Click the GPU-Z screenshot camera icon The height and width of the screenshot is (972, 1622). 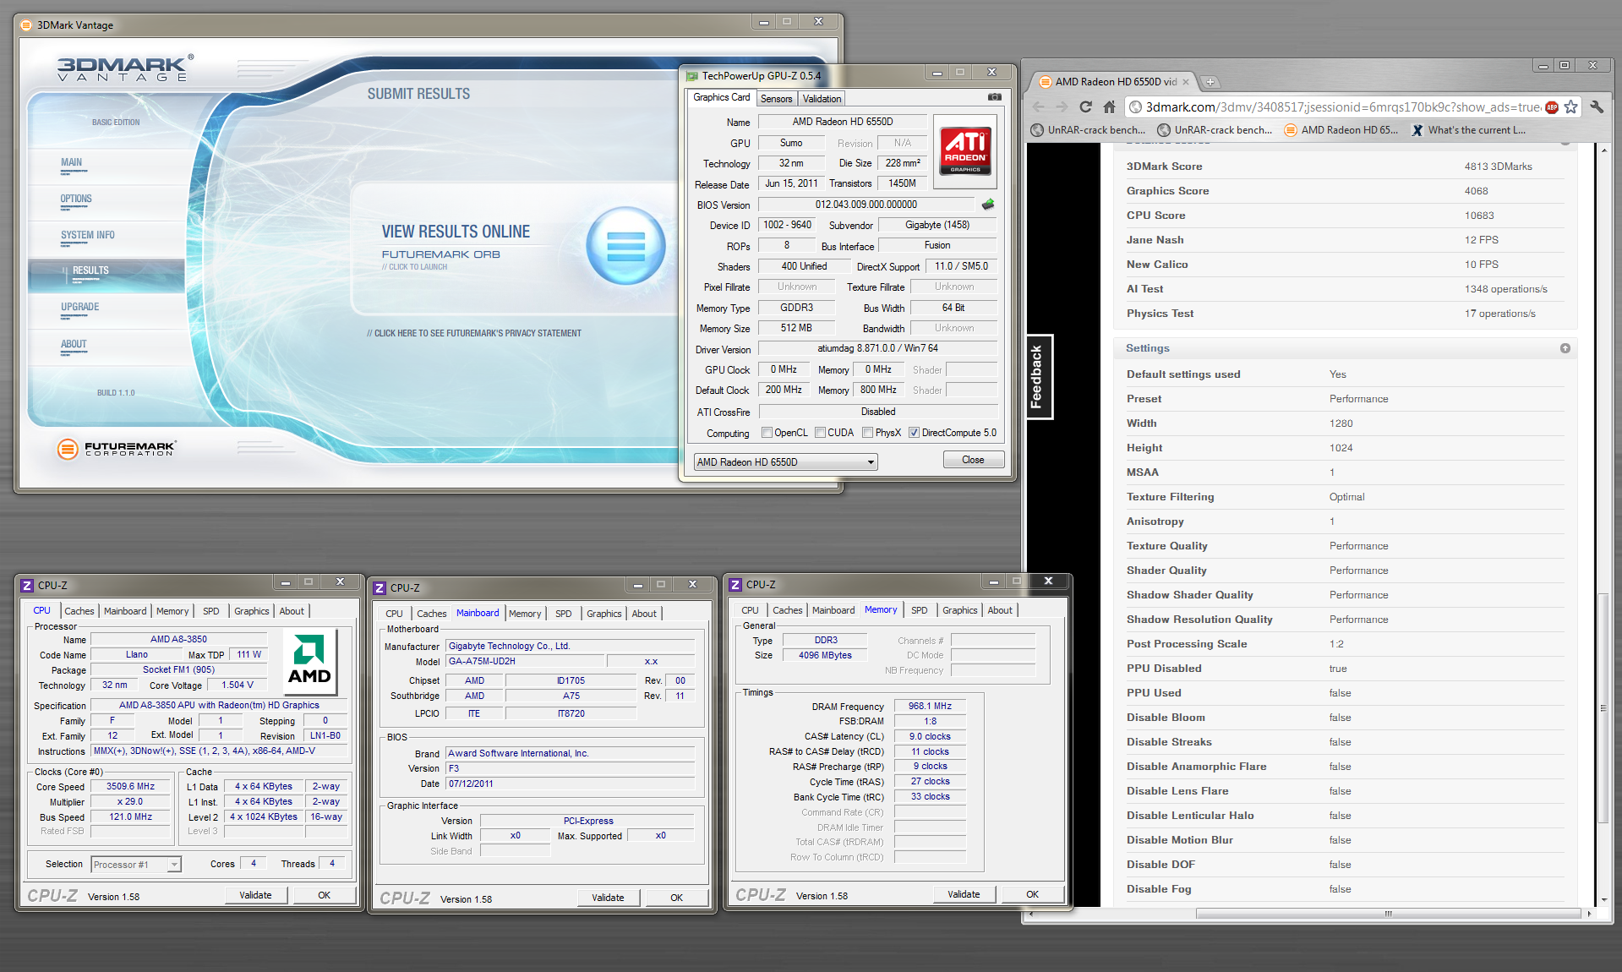995,97
